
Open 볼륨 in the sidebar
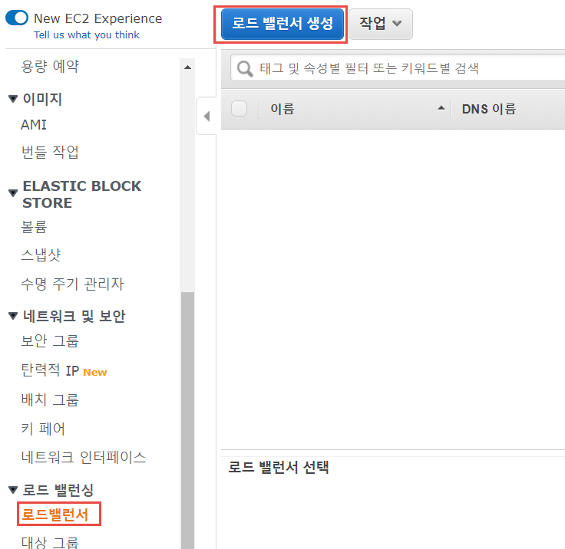pyautogui.click(x=34, y=227)
